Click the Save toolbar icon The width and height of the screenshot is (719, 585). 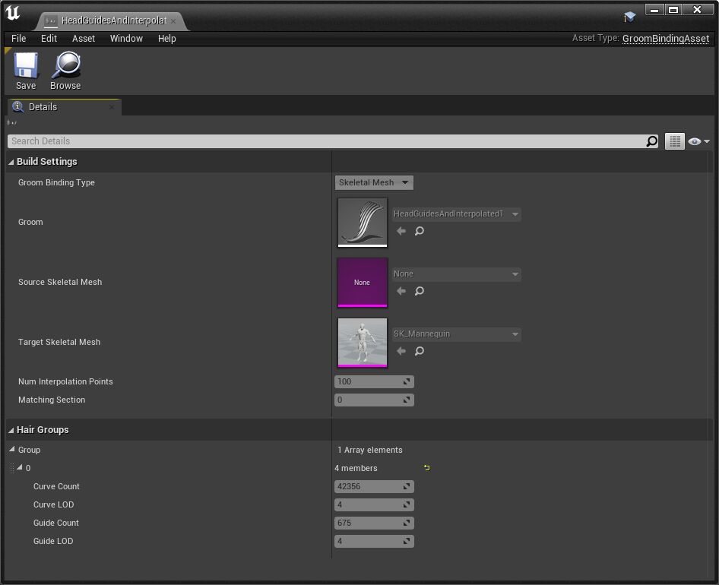[26, 67]
